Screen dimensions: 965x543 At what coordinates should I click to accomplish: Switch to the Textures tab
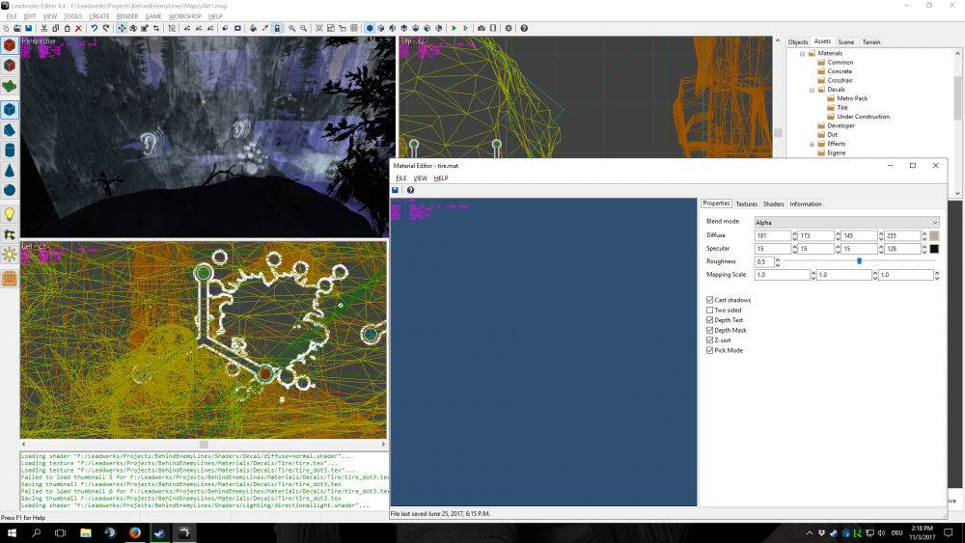pos(746,204)
